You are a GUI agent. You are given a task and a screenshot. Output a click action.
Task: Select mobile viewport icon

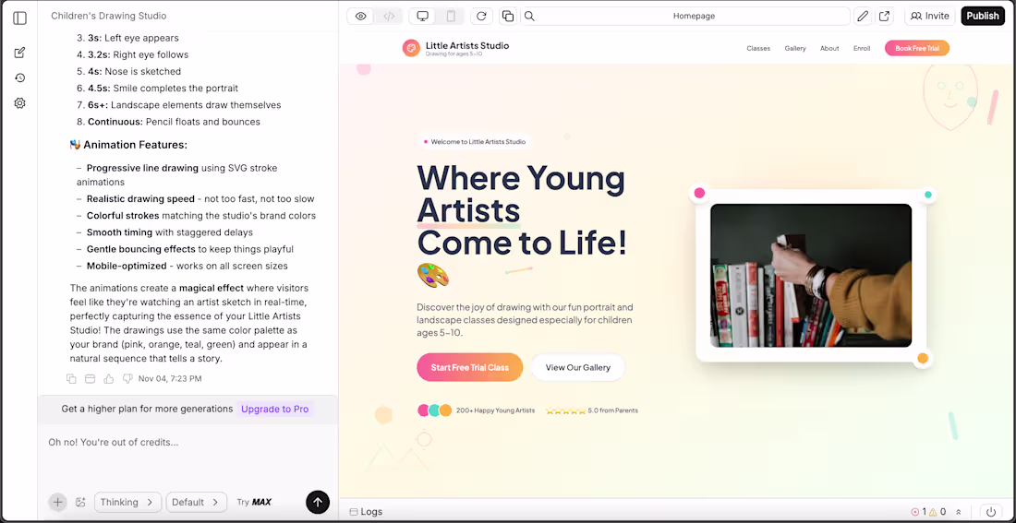point(451,17)
